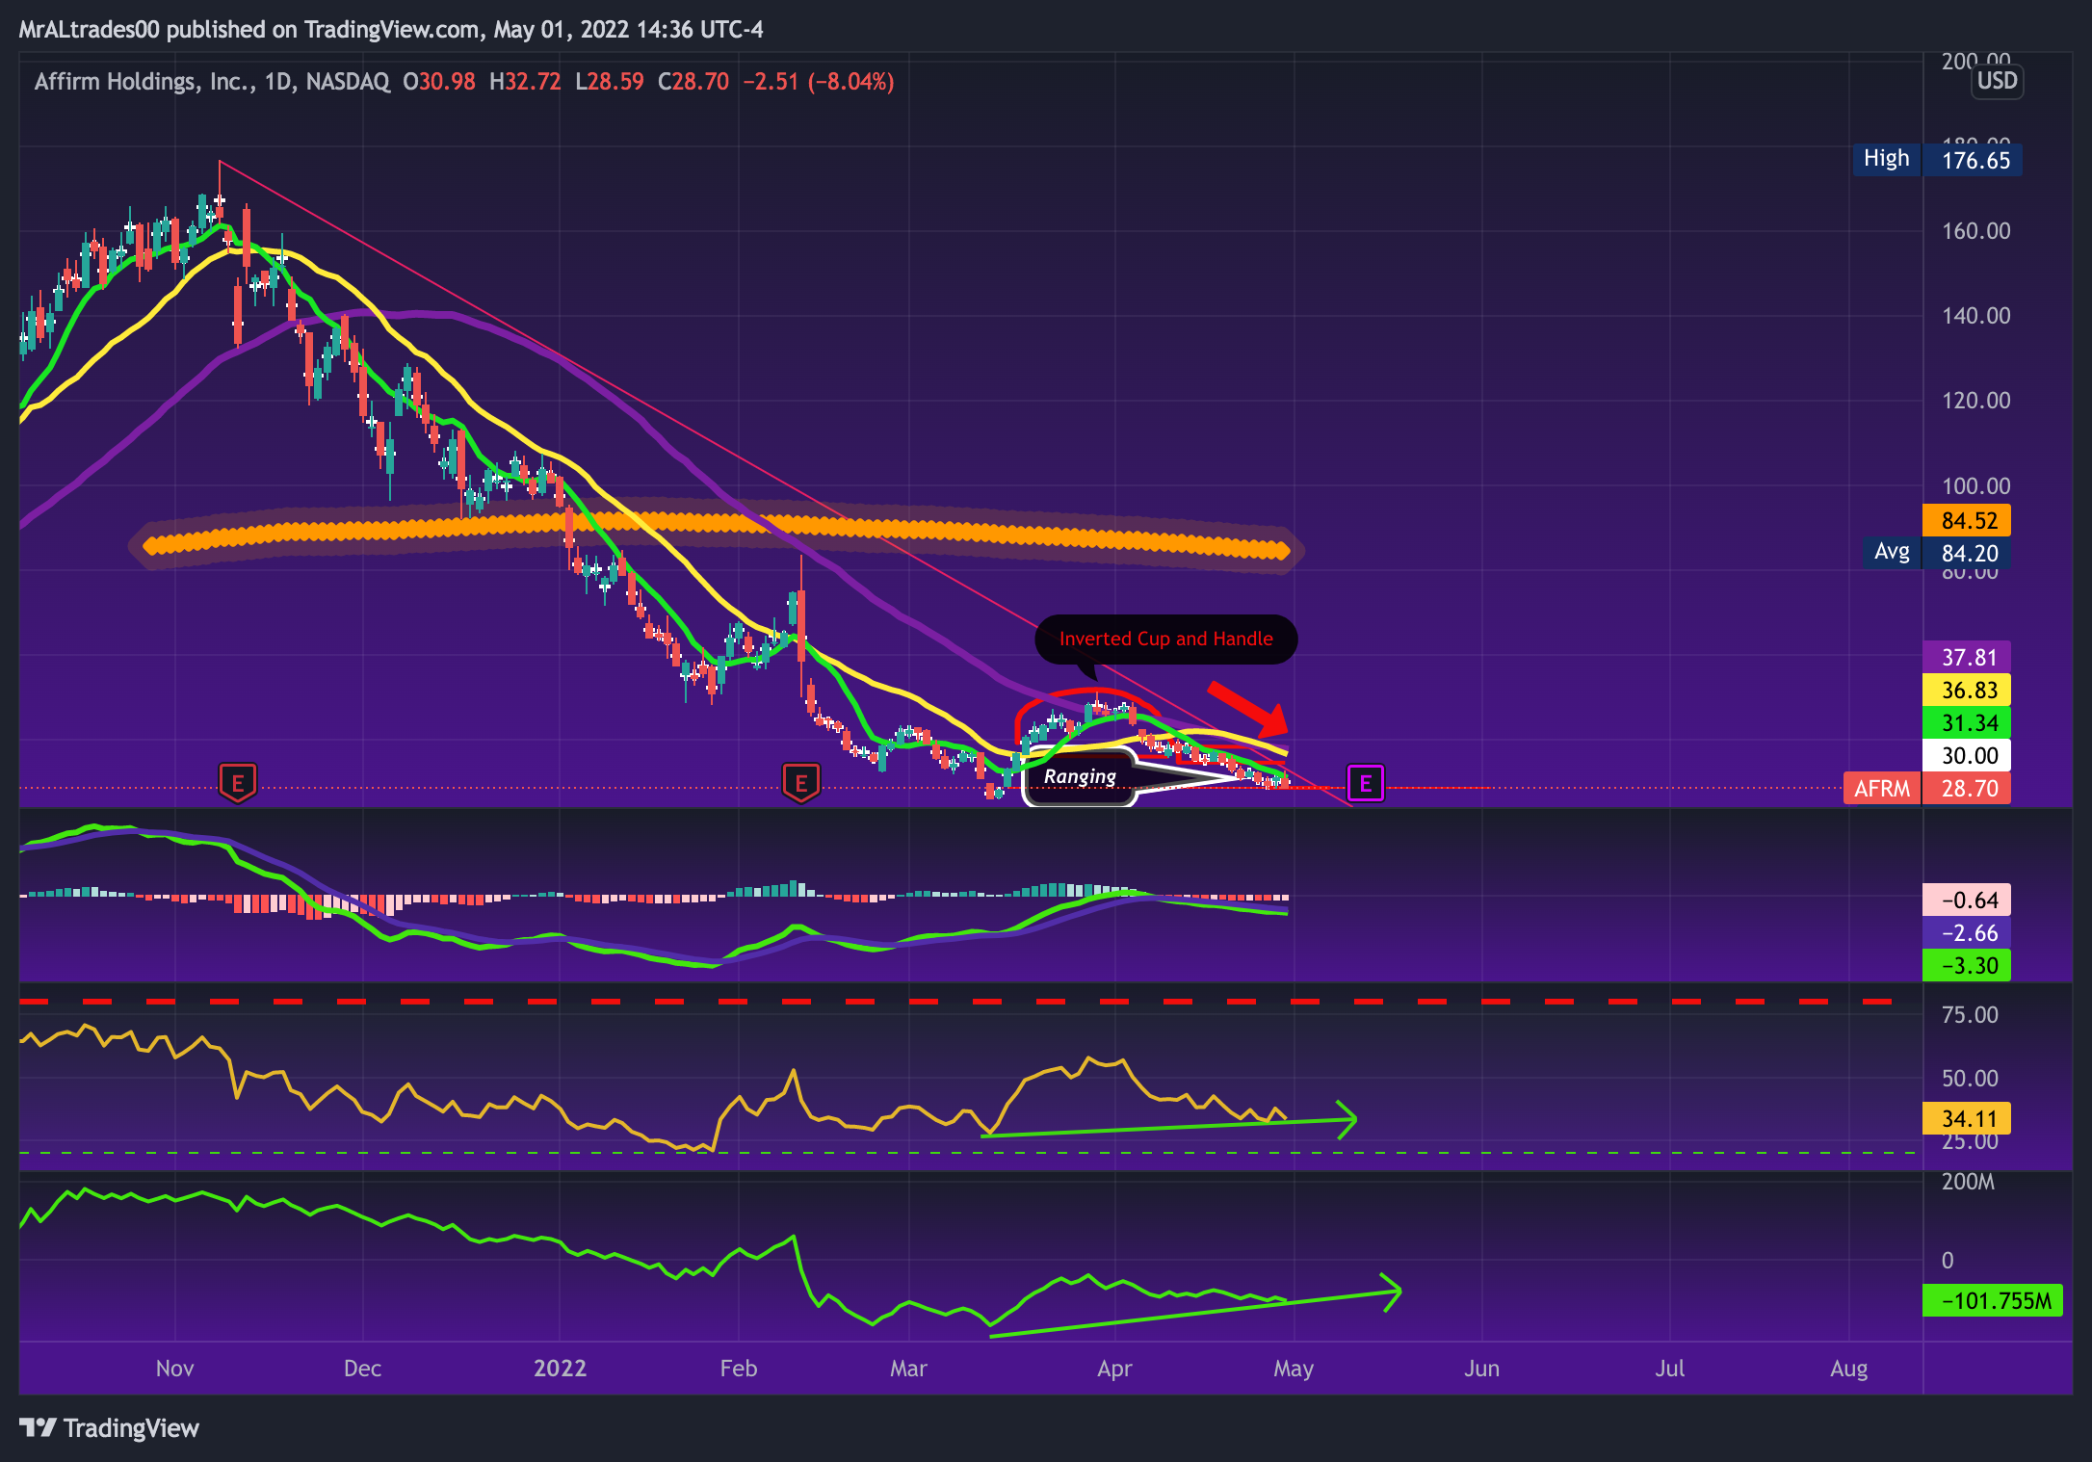Click the purple 37.81 moving average tag
This screenshot has height=1462, width=2092.
[1967, 658]
